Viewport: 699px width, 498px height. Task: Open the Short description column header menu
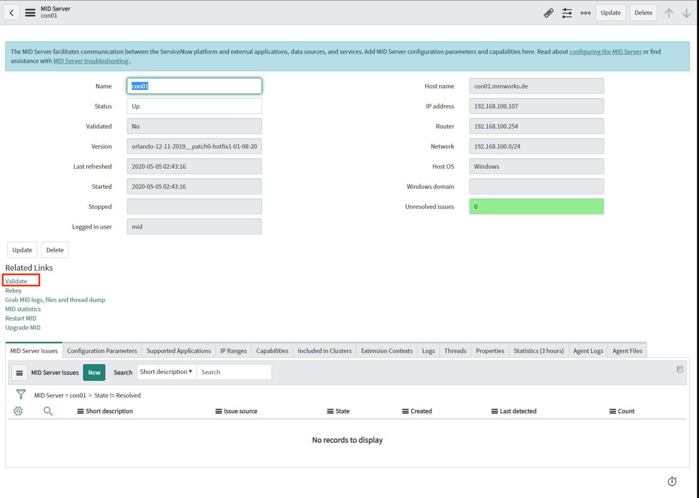coord(81,411)
